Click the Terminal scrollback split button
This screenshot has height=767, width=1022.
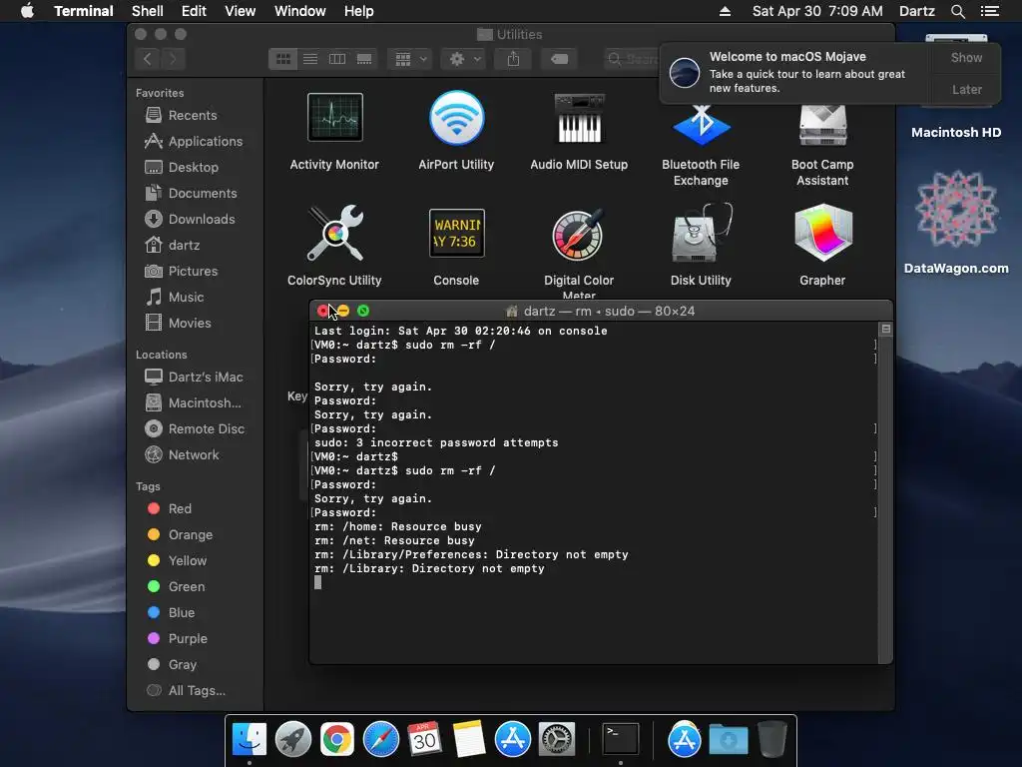[x=886, y=330]
